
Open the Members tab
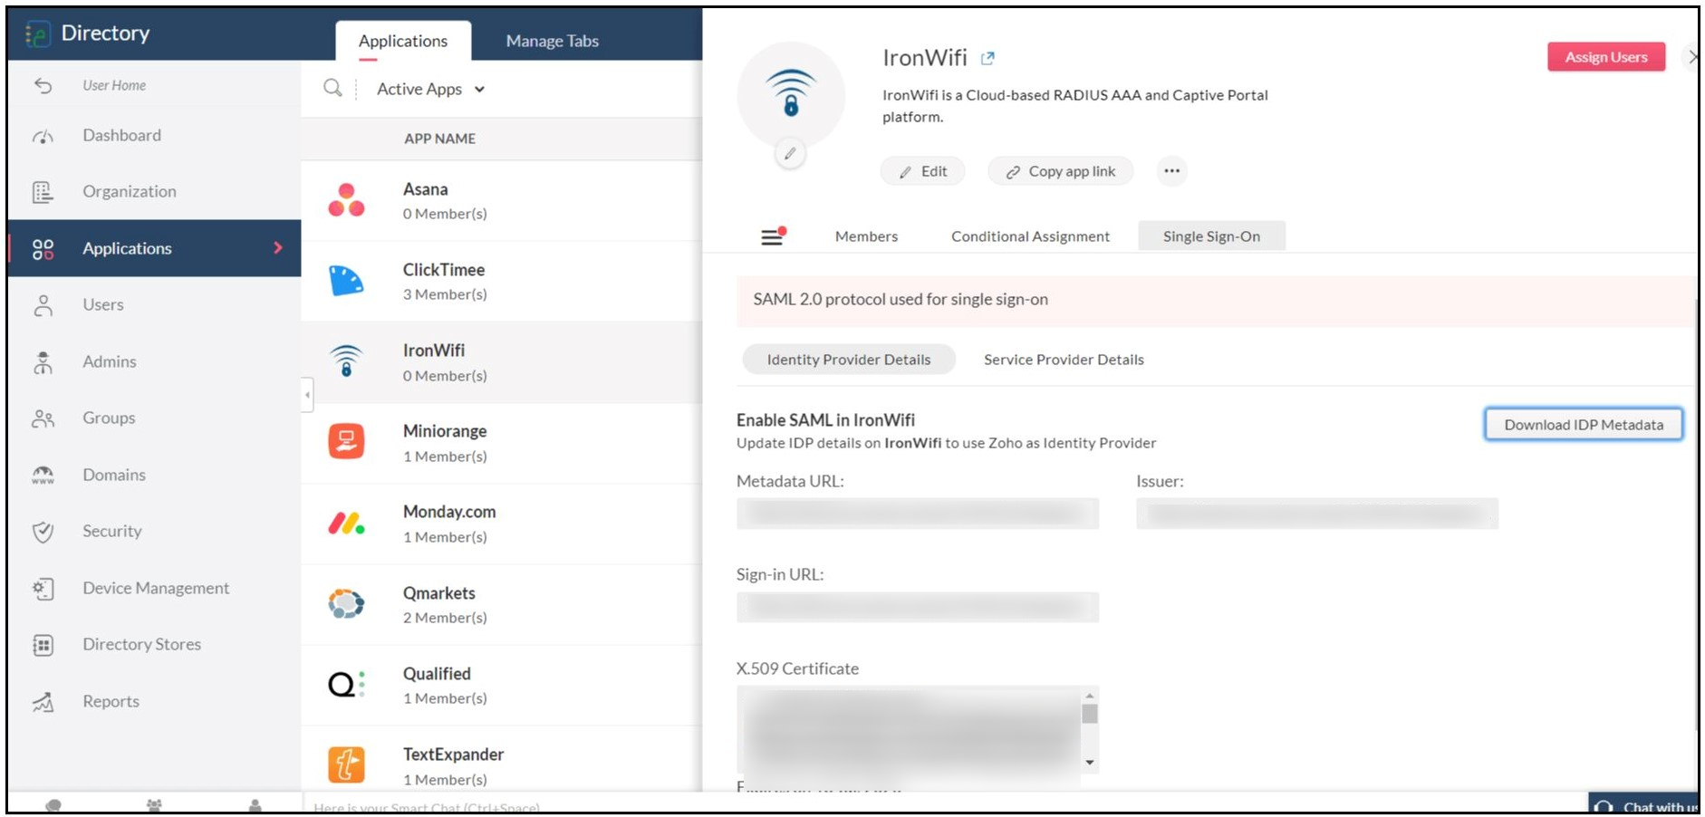point(866,236)
